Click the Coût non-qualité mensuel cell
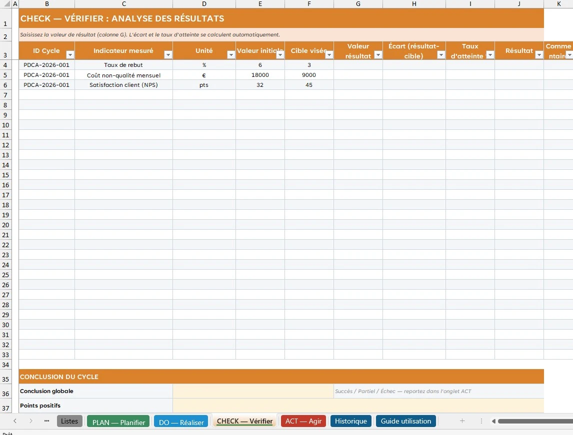The image size is (573, 435). click(x=123, y=75)
